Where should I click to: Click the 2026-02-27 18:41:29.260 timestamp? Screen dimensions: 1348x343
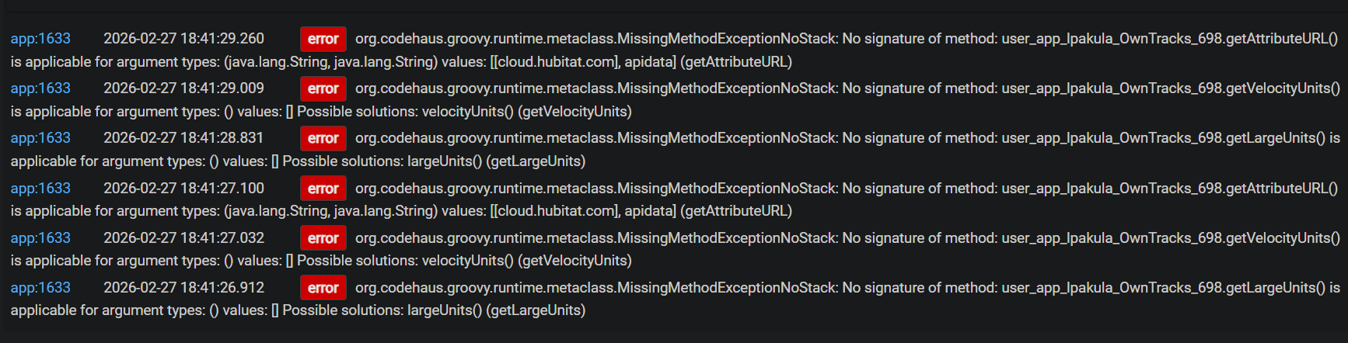point(183,39)
